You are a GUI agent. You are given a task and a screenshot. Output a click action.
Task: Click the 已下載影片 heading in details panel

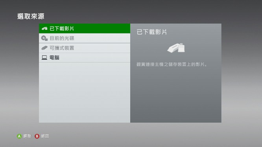coord(151,32)
